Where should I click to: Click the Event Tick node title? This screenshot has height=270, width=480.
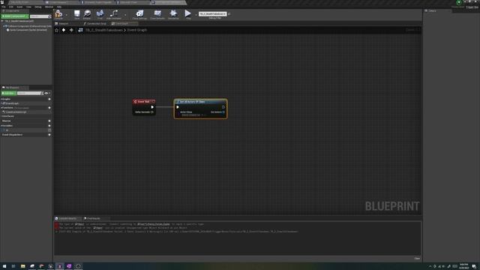coord(144,102)
